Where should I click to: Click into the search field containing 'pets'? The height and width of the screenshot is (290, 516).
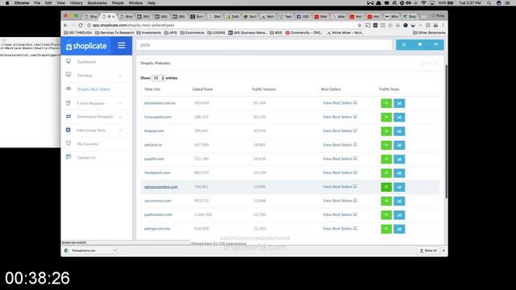(x=264, y=45)
